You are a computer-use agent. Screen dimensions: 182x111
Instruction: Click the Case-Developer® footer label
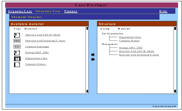(x=164, y=106)
